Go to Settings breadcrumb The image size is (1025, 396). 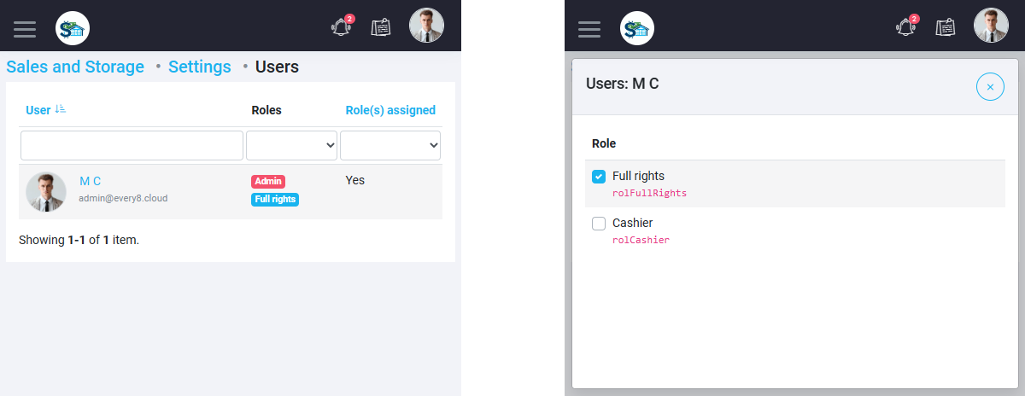click(x=200, y=67)
